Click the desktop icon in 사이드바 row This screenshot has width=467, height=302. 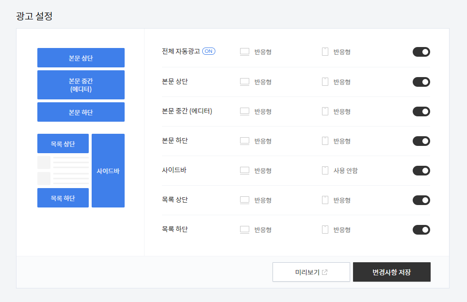244,170
